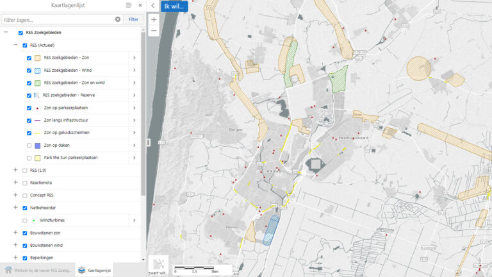Enable the Zon op daken layer
492x277 pixels.
[x=29, y=146]
